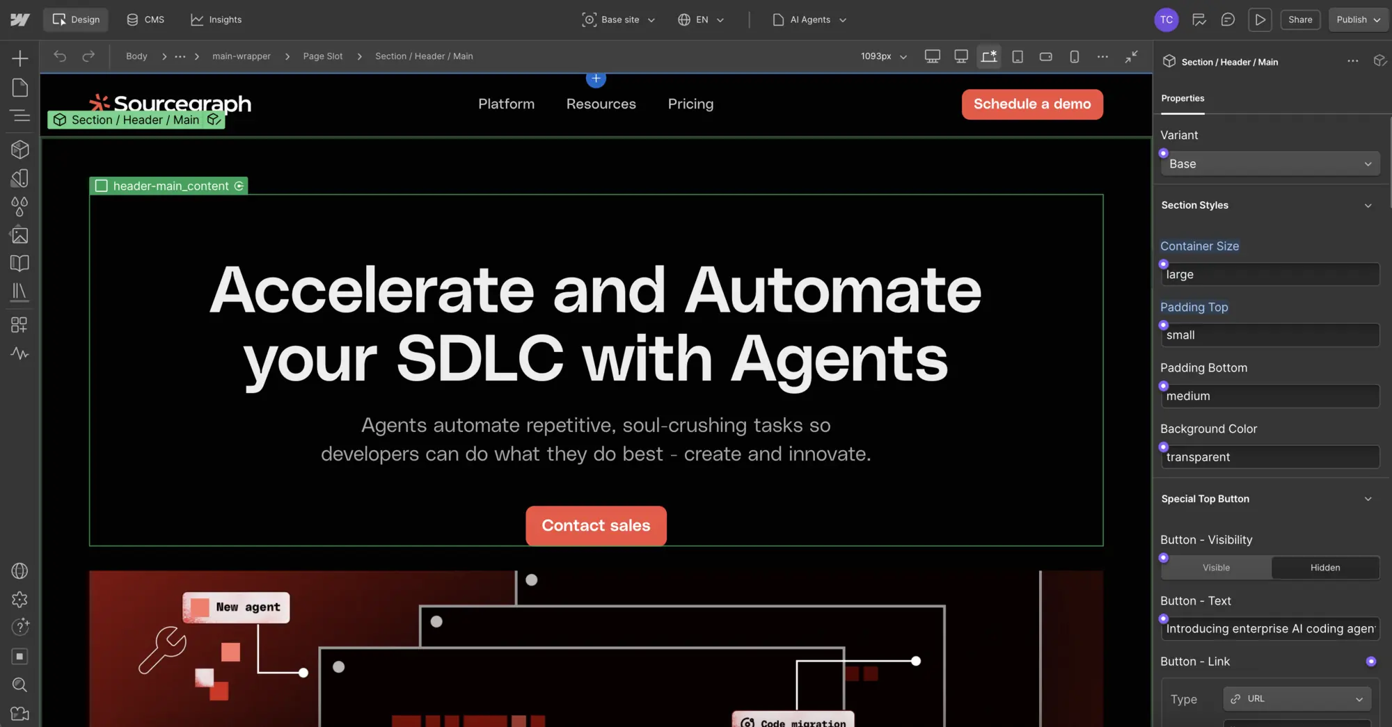
Task: Click the Background Color transparent field
Action: pos(1270,457)
